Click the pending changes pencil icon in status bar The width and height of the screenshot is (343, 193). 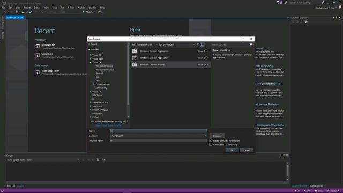click(304, 191)
